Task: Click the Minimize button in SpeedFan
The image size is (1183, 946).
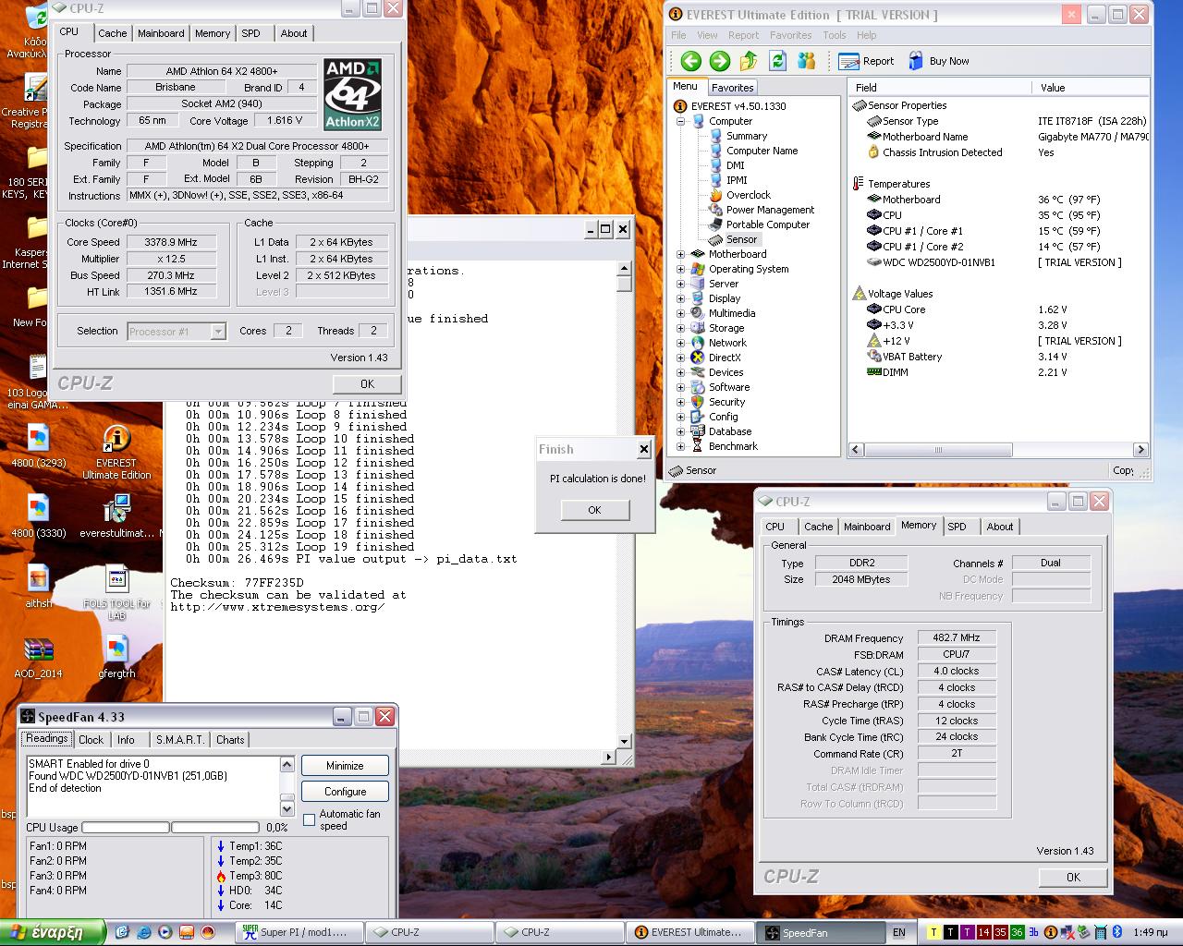Action: (x=345, y=766)
